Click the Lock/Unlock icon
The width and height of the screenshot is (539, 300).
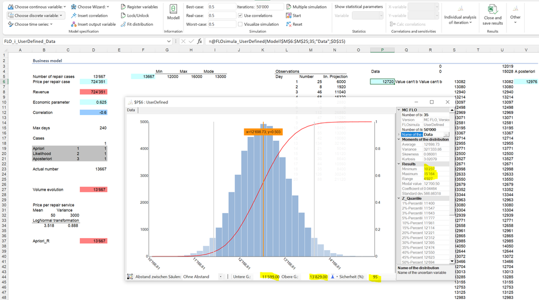tap(123, 15)
